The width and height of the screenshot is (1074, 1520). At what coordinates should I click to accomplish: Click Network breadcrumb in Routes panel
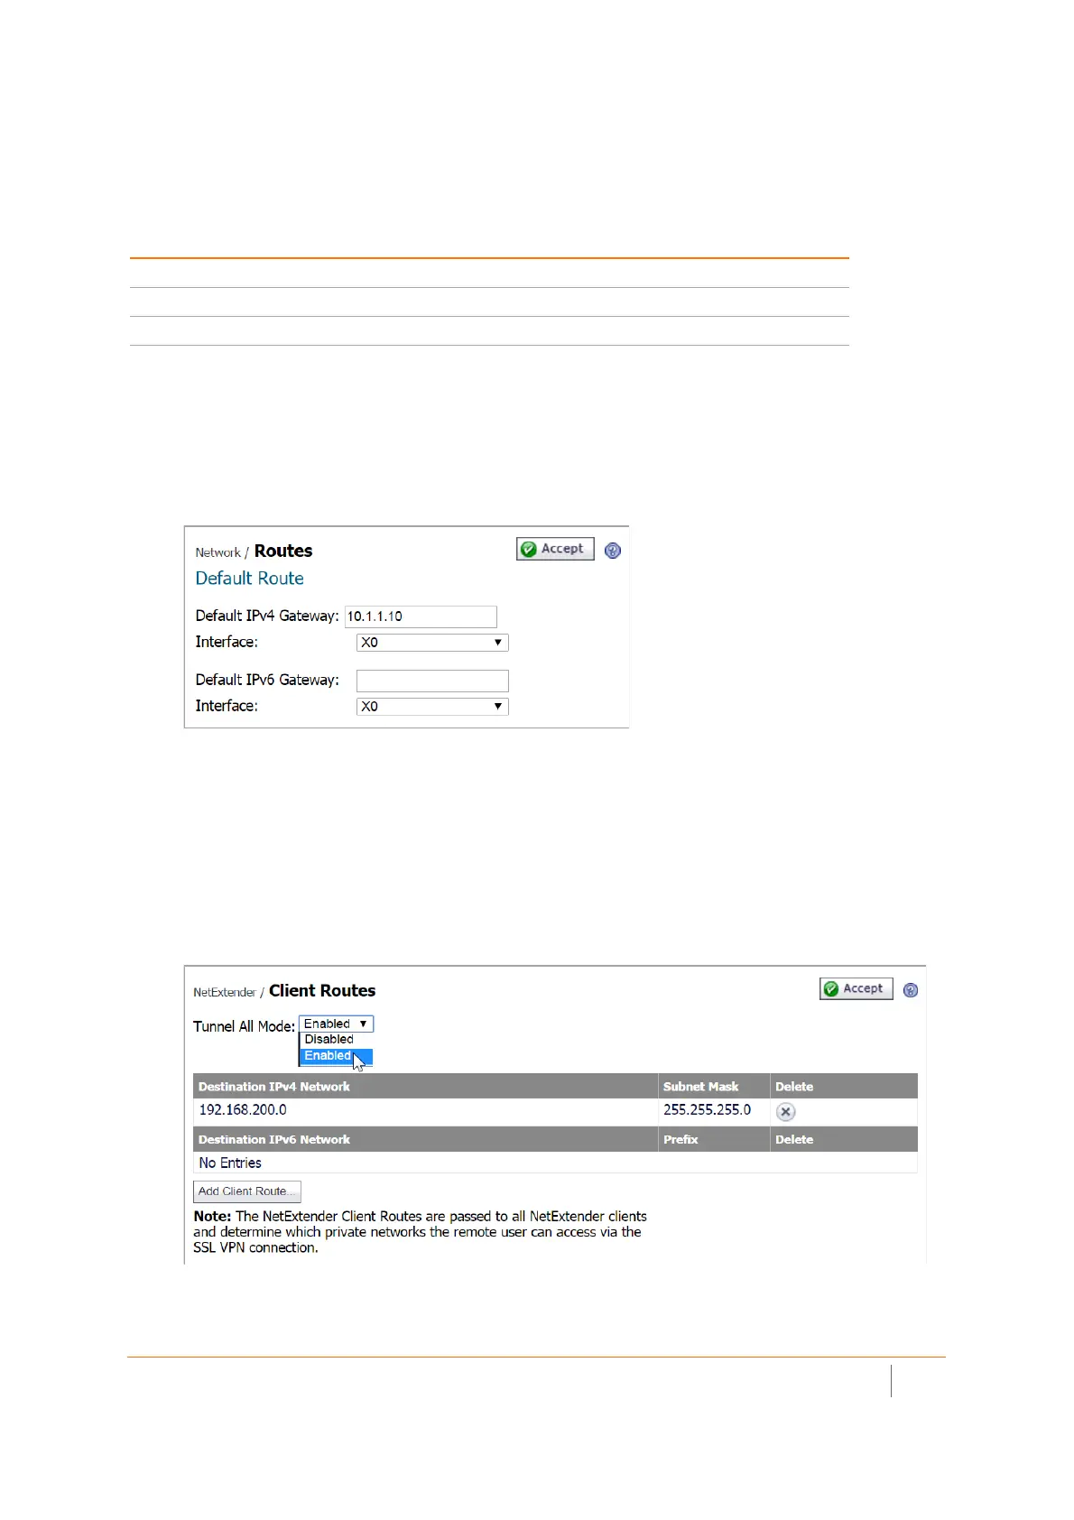218,552
